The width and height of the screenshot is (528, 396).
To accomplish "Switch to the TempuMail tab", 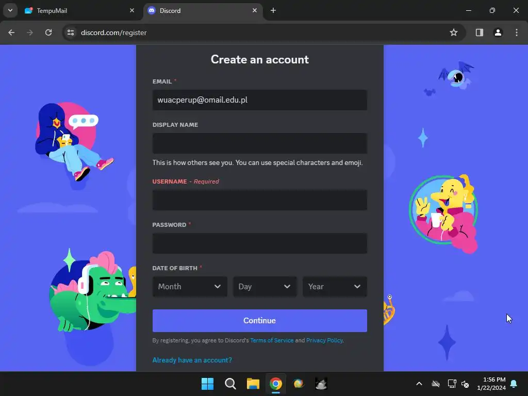I will pos(80,11).
